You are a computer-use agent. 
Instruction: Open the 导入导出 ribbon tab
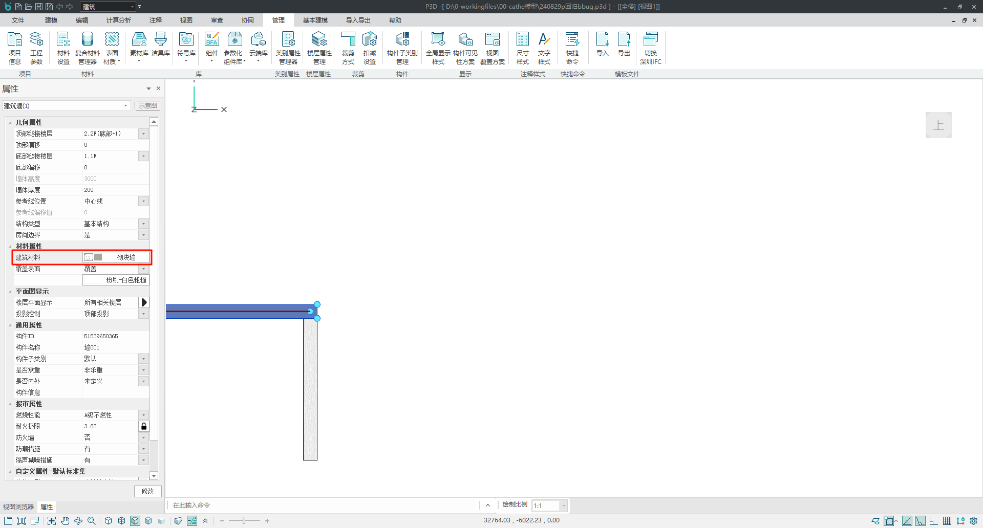358,20
